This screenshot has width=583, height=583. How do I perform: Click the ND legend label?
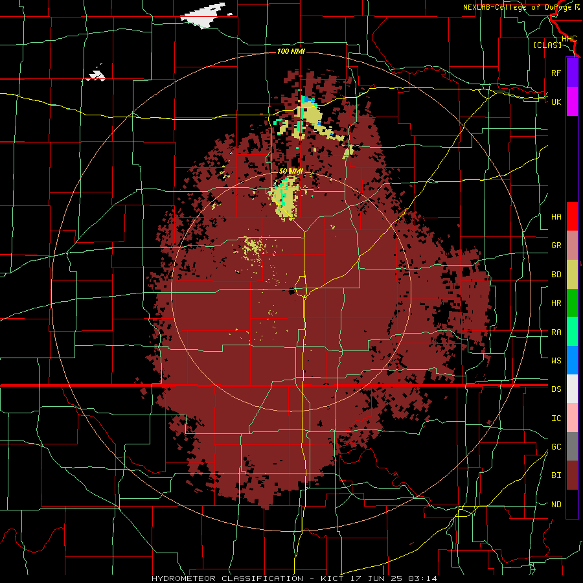(x=556, y=505)
